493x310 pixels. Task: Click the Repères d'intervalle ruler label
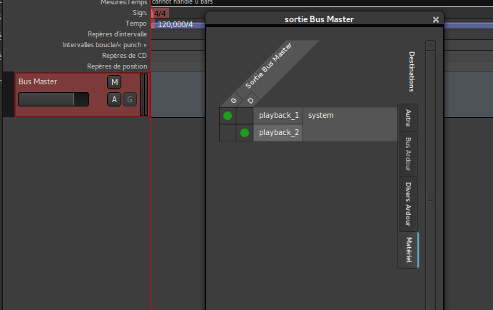117,34
